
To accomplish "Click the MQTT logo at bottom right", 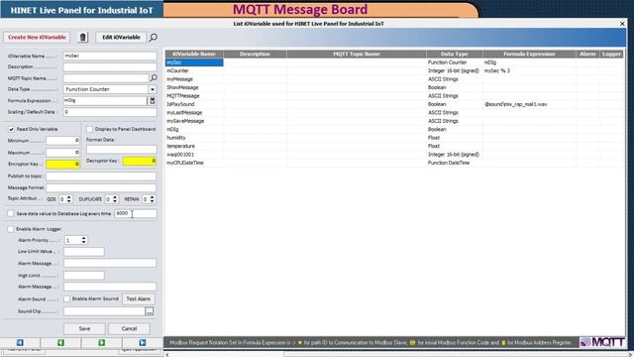I will 602,342.
